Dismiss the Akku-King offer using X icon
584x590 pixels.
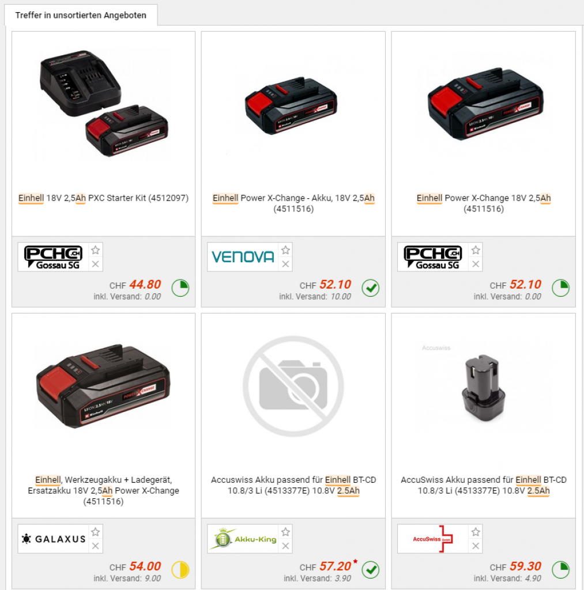coord(285,546)
